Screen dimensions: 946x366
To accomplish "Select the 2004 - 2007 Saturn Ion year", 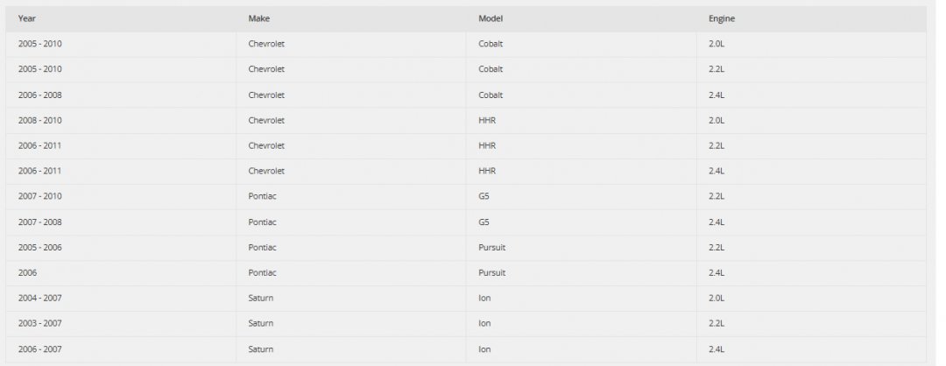I will [x=39, y=298].
